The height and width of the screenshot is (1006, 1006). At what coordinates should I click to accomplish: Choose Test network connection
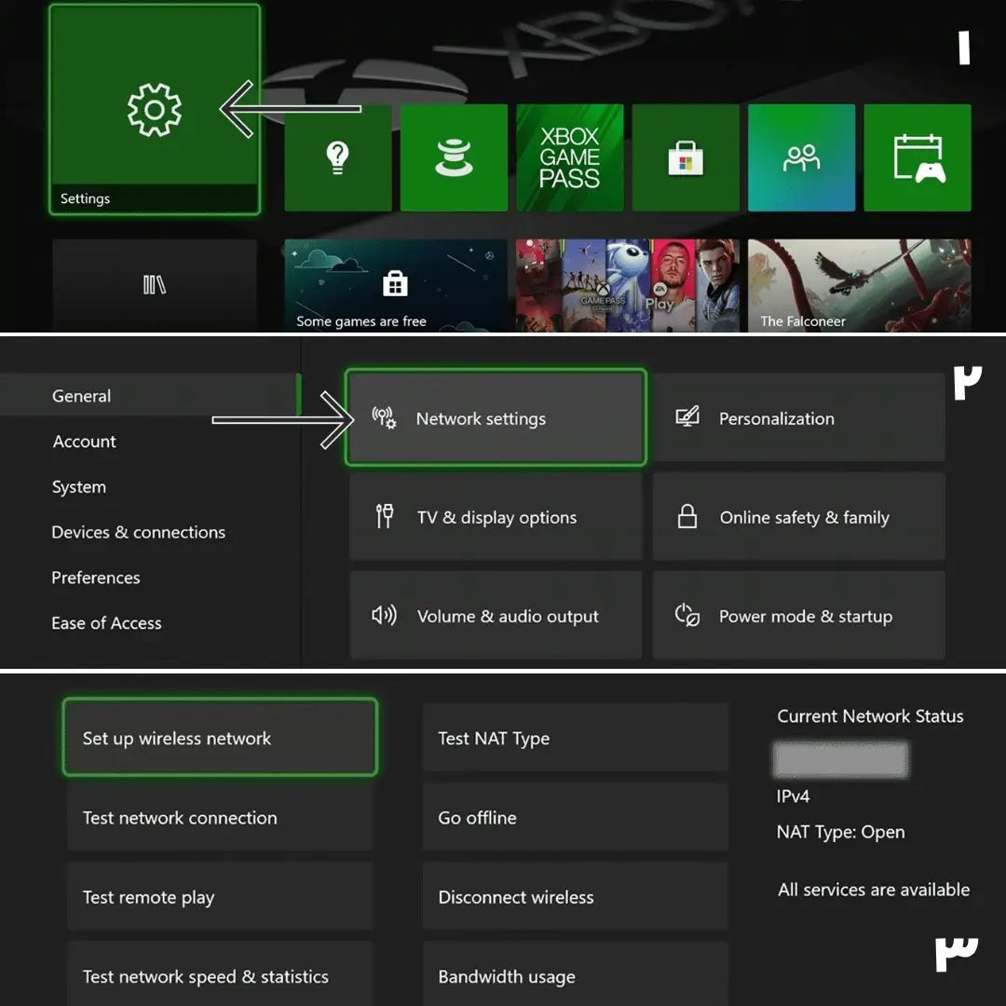click(x=220, y=818)
